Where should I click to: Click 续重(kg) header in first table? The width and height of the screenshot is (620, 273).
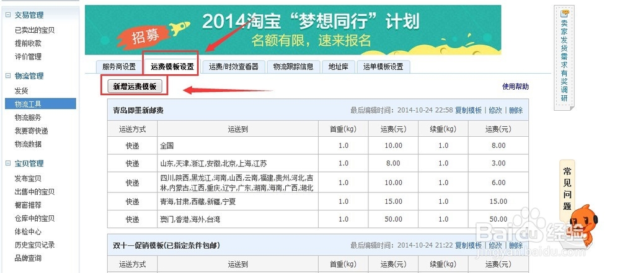pyautogui.click(x=443, y=129)
